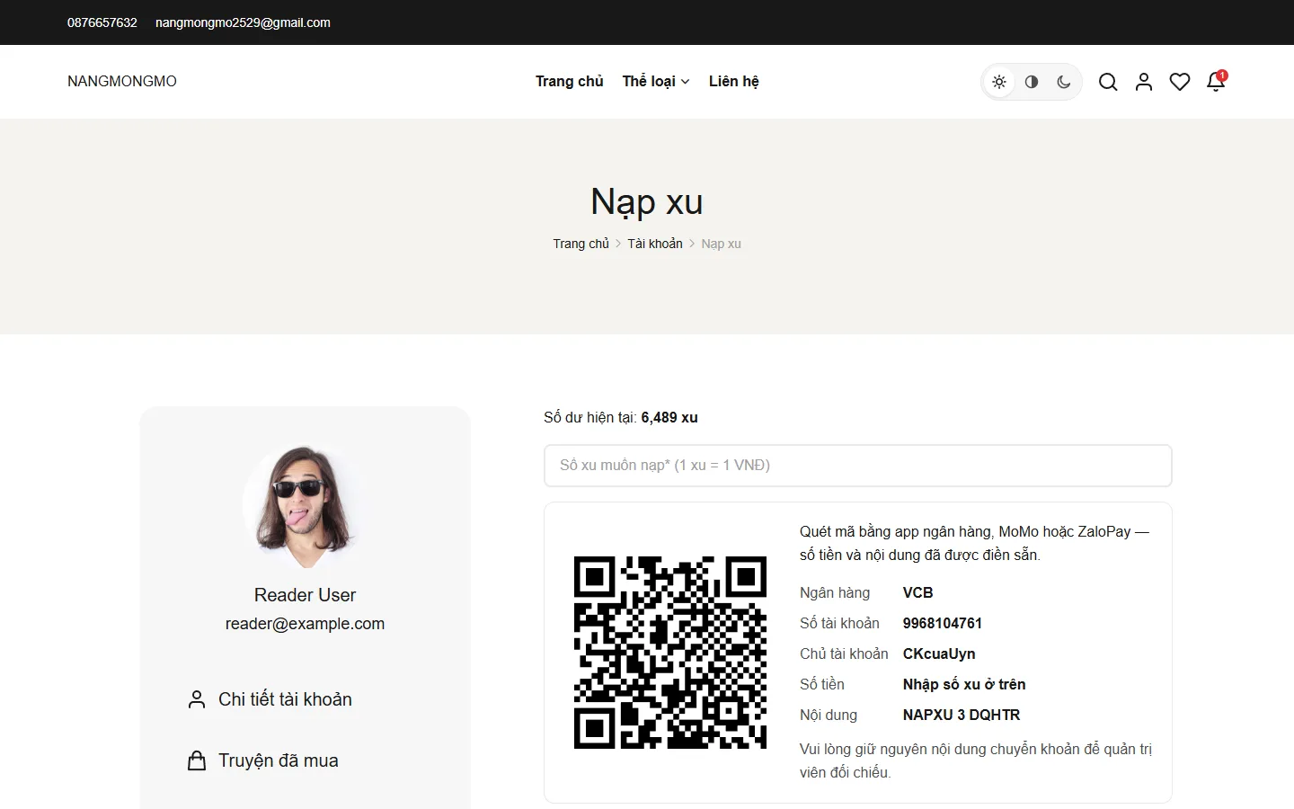Click the current balance 6,489 xu
Image resolution: width=1294 pixels, height=809 pixels.
pyautogui.click(x=669, y=417)
